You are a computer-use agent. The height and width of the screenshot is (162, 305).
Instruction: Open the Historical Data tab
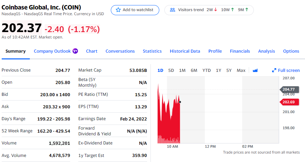click(x=185, y=51)
